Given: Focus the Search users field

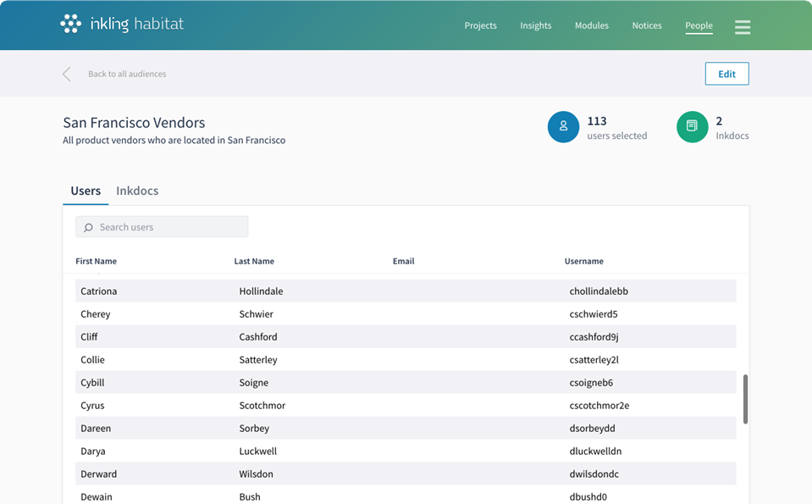Looking at the screenshot, I should pos(169,227).
